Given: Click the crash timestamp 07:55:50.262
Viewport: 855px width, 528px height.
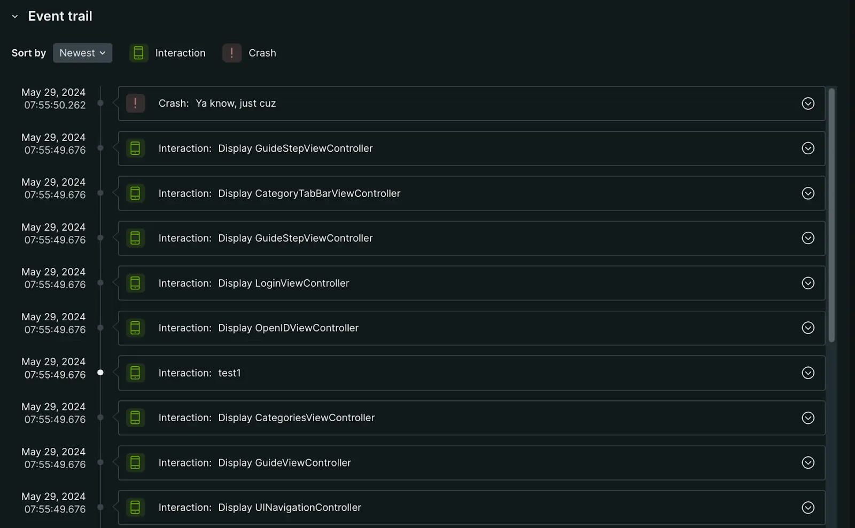Looking at the screenshot, I should point(55,105).
